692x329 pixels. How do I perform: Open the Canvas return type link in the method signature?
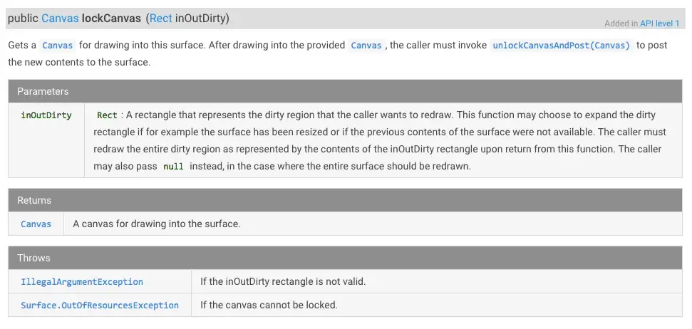coord(60,18)
